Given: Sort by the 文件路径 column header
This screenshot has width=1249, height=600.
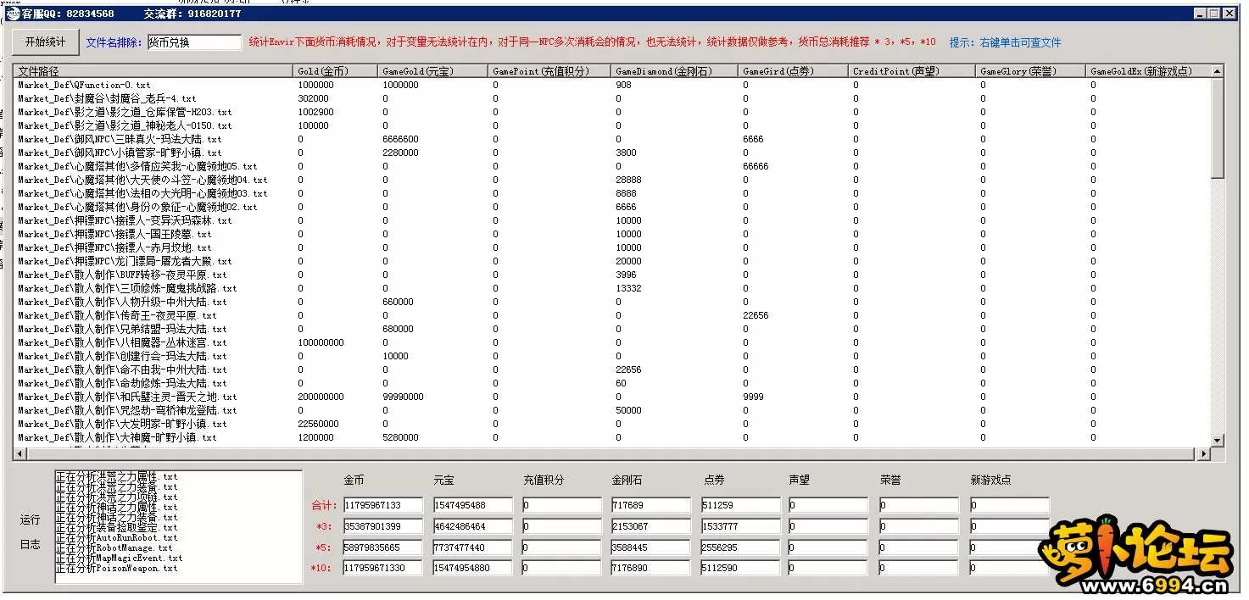Looking at the screenshot, I should click(x=153, y=71).
